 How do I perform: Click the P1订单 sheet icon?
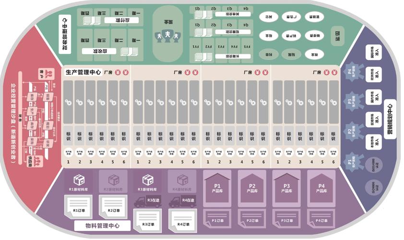(217, 218)
